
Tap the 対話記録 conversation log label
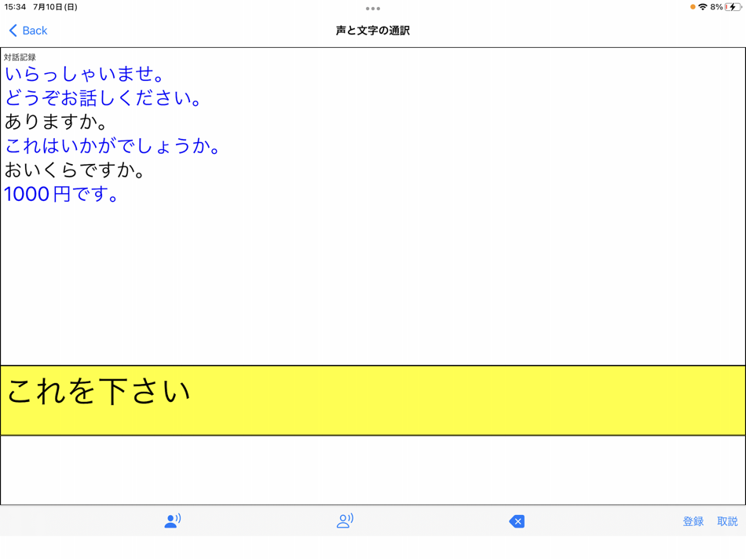coord(18,57)
